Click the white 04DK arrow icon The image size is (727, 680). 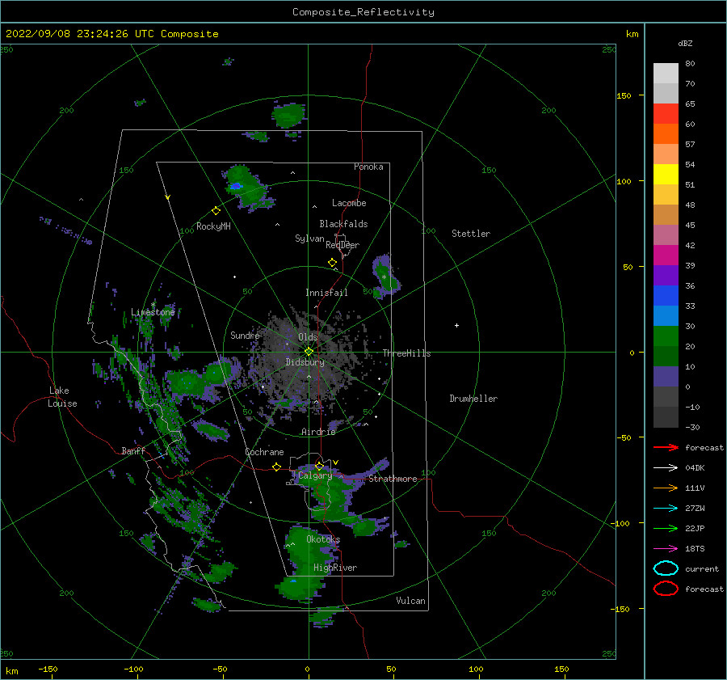pos(666,468)
